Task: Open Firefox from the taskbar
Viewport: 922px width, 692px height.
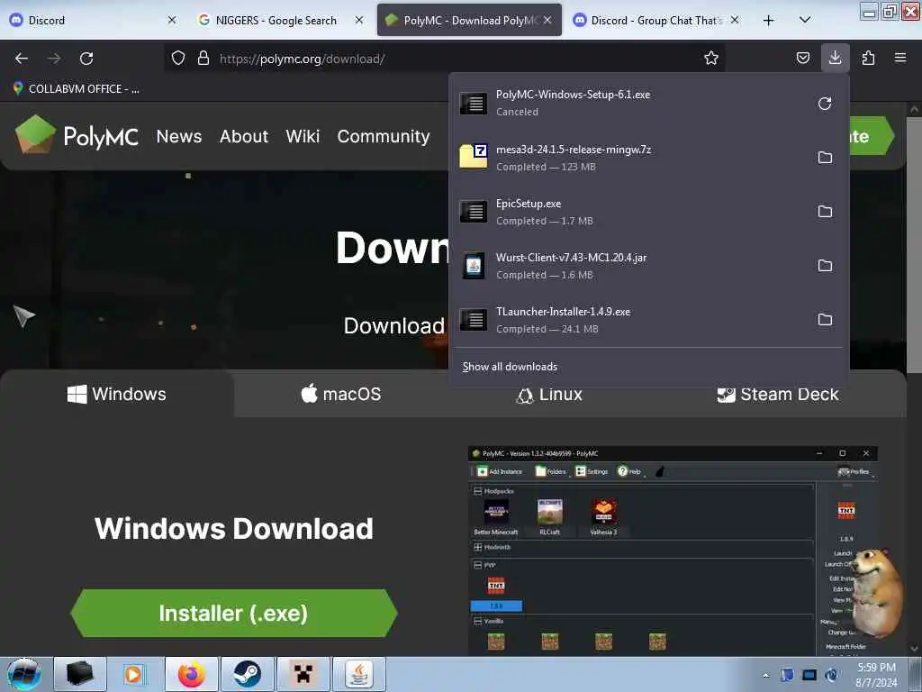Action: tap(192, 674)
